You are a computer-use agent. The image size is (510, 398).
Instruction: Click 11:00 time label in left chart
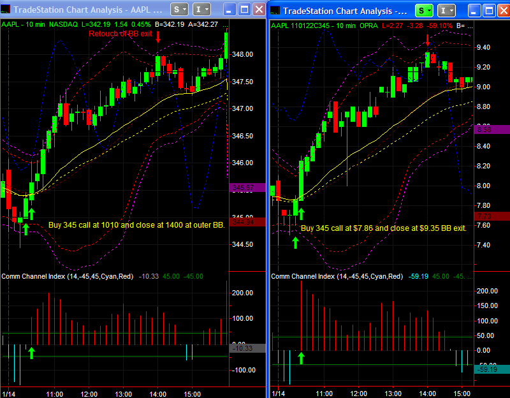click(54, 394)
